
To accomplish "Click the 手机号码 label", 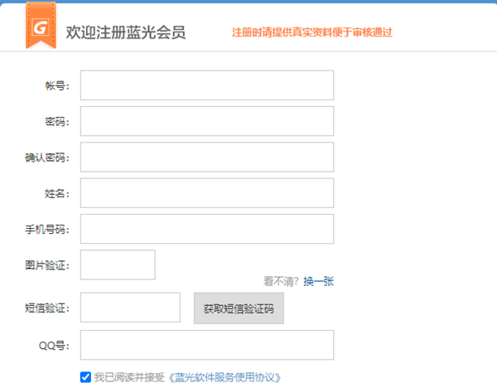I will [47, 229].
